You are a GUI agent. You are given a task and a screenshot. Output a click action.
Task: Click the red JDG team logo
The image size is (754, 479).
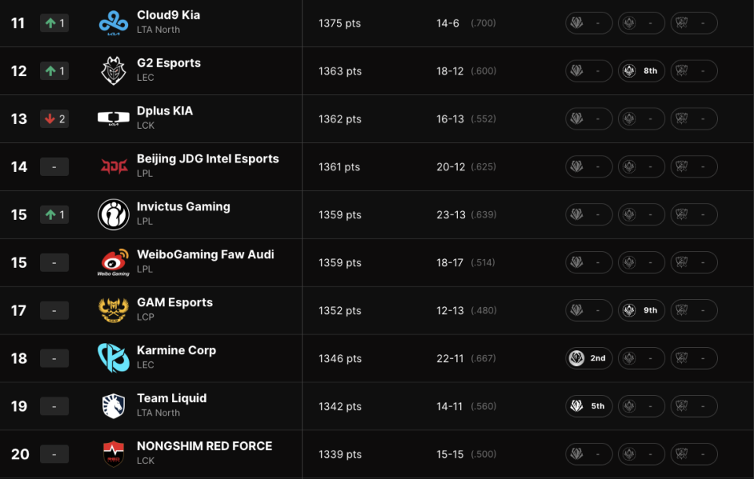click(x=114, y=166)
